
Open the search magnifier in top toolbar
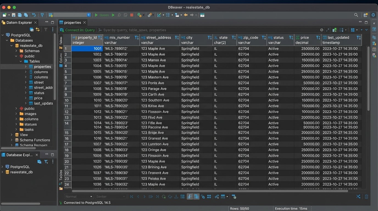356,15
